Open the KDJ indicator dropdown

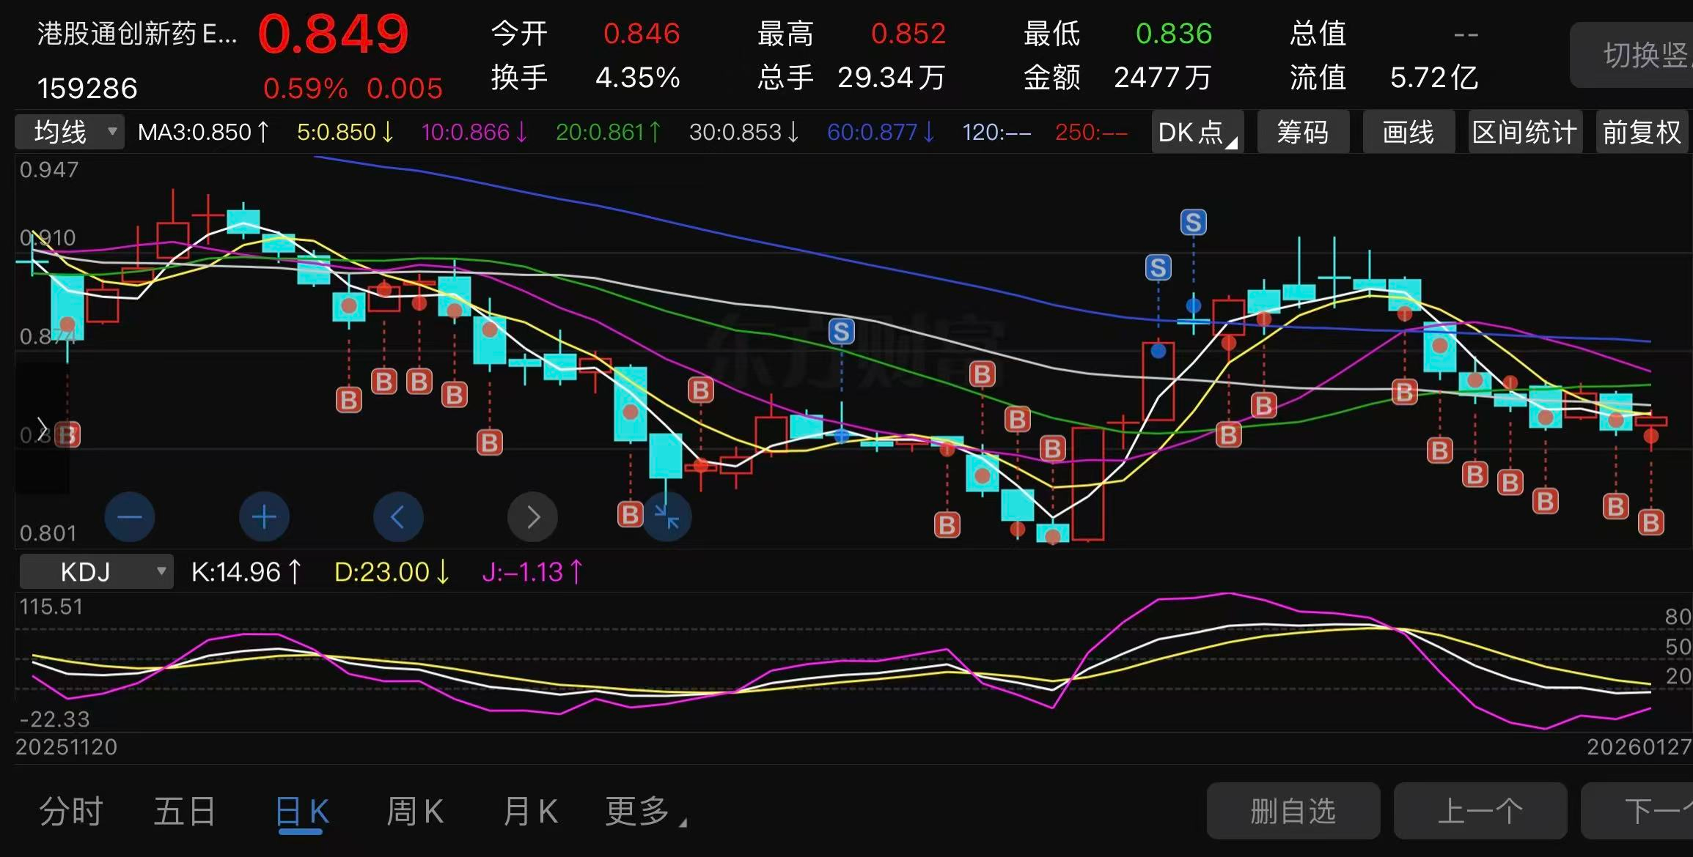[96, 571]
